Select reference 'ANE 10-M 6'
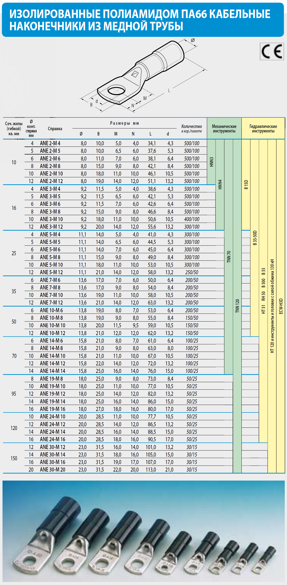 tap(51, 310)
